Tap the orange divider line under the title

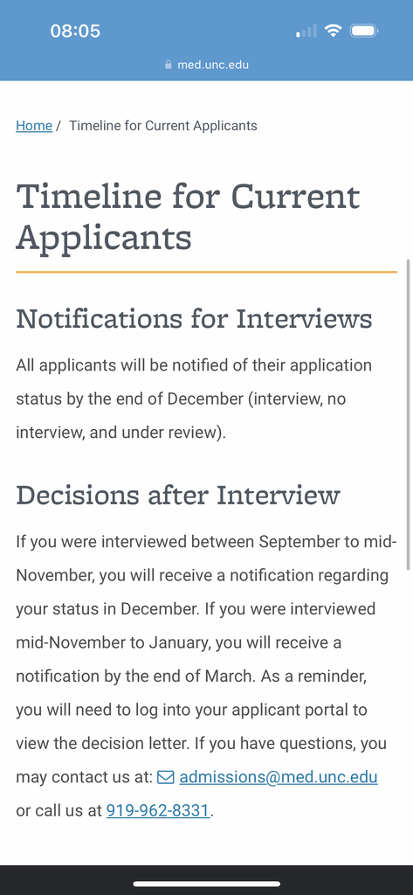point(206,273)
